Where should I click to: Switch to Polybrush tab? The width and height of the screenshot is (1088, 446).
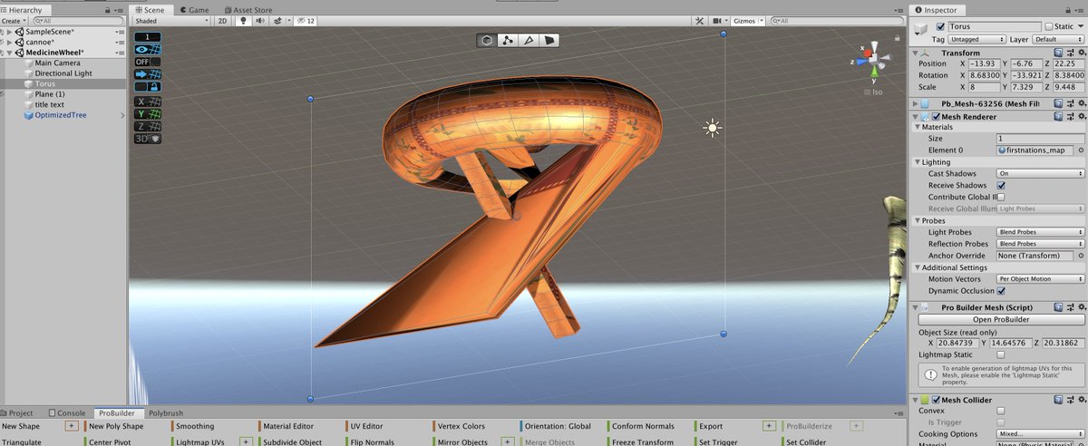coord(166,413)
